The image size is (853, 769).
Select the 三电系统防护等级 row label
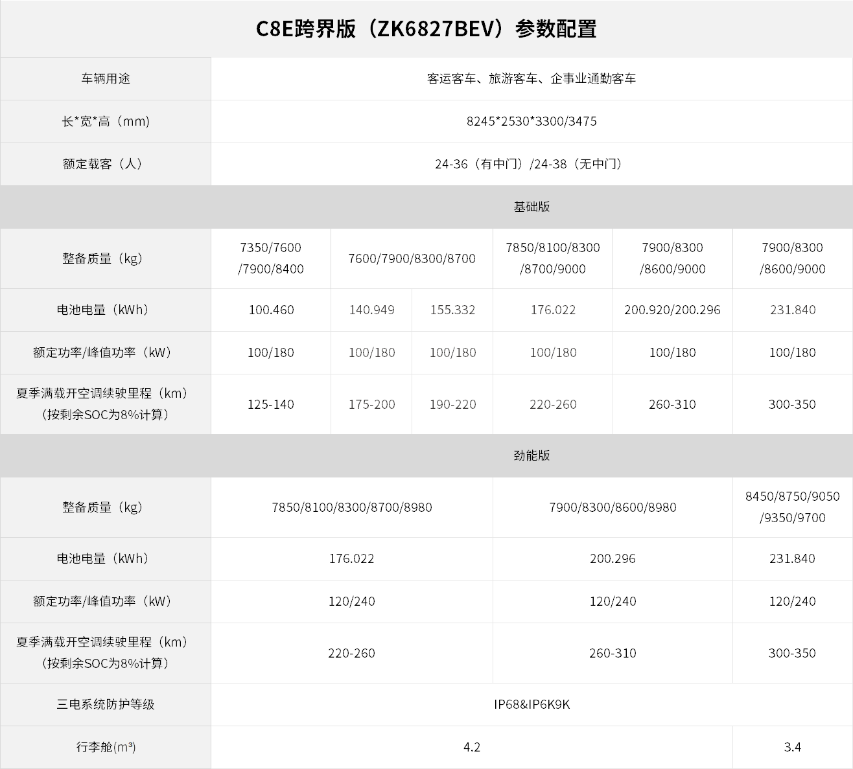click(x=106, y=704)
